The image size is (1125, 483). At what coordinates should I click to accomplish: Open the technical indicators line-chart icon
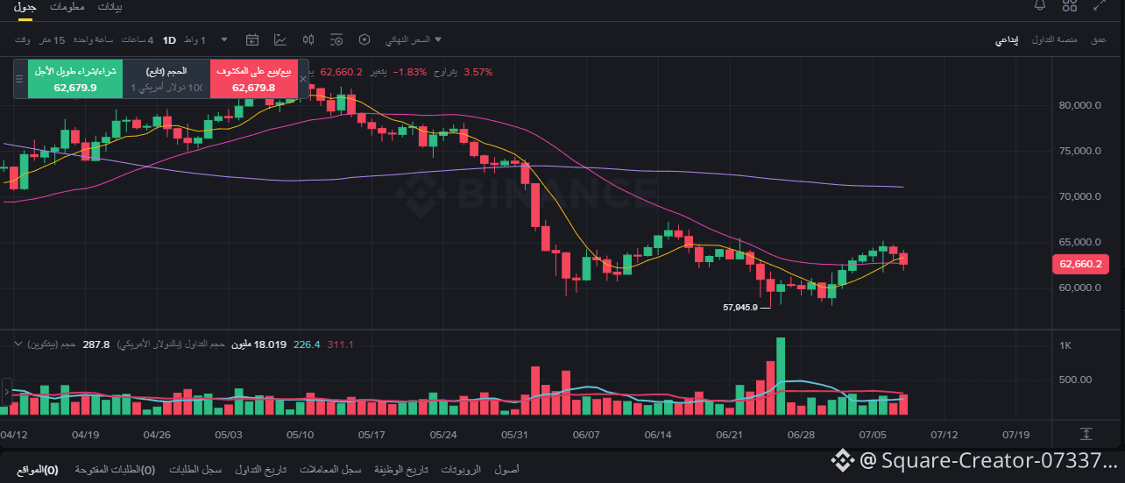(x=280, y=39)
